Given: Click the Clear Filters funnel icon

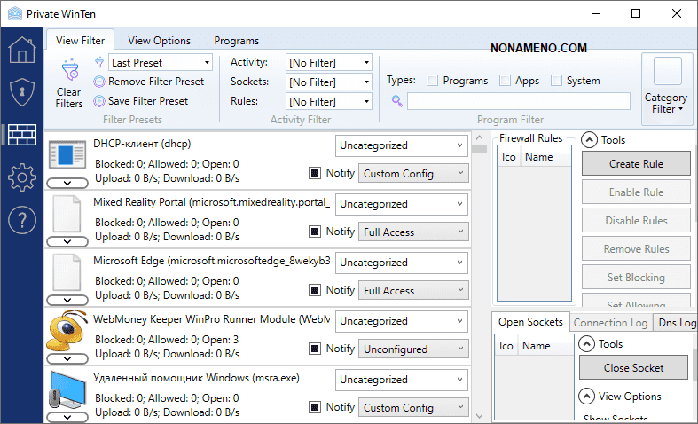Looking at the screenshot, I should point(68,70).
